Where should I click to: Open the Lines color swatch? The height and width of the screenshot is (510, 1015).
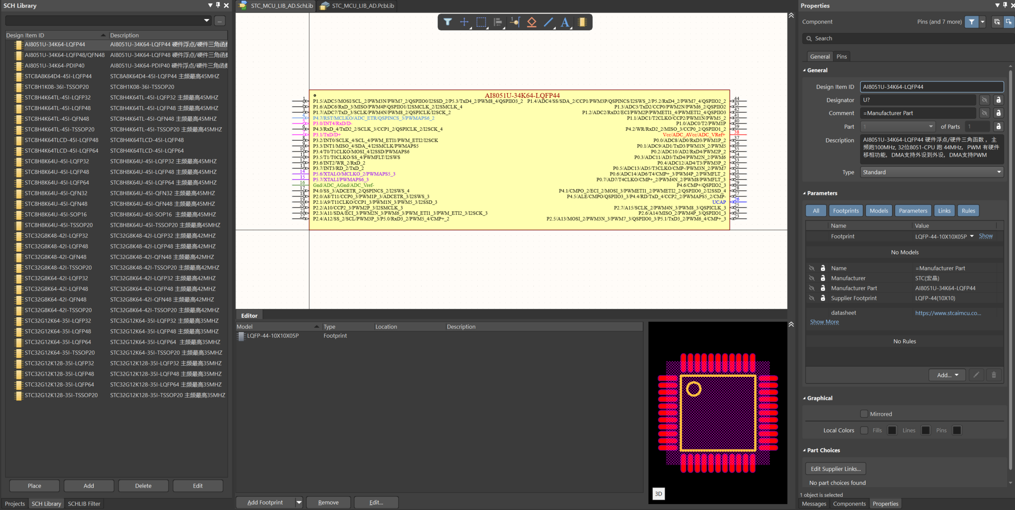[926, 430]
